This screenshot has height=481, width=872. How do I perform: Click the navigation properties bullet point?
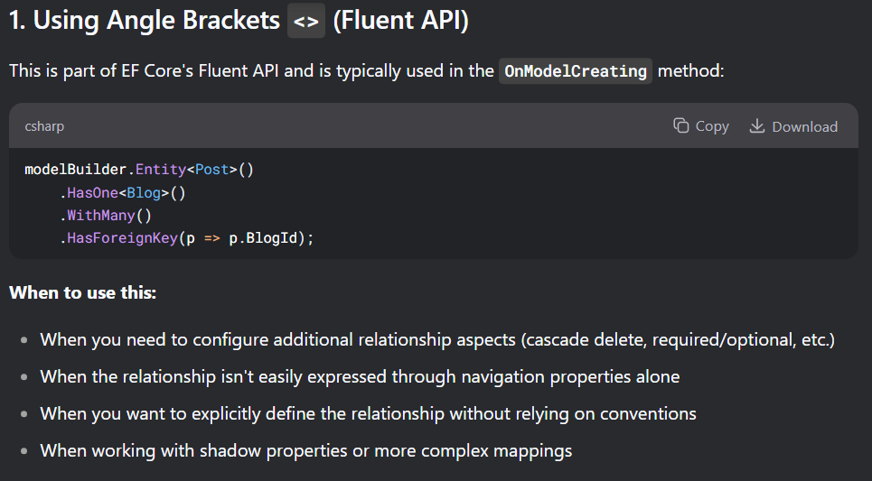click(360, 376)
